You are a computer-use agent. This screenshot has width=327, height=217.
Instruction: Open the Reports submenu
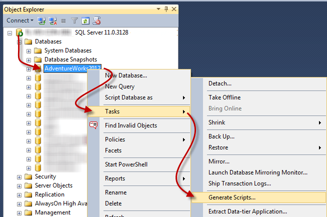(x=139, y=178)
